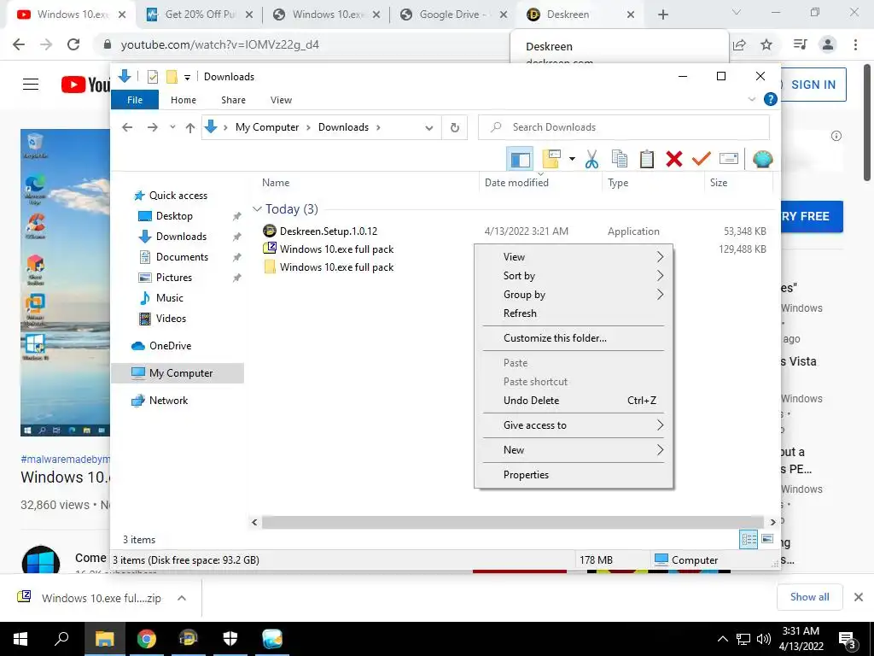The width and height of the screenshot is (874, 656).
Task: Open the Explorer help question mark
Action: coord(771,99)
